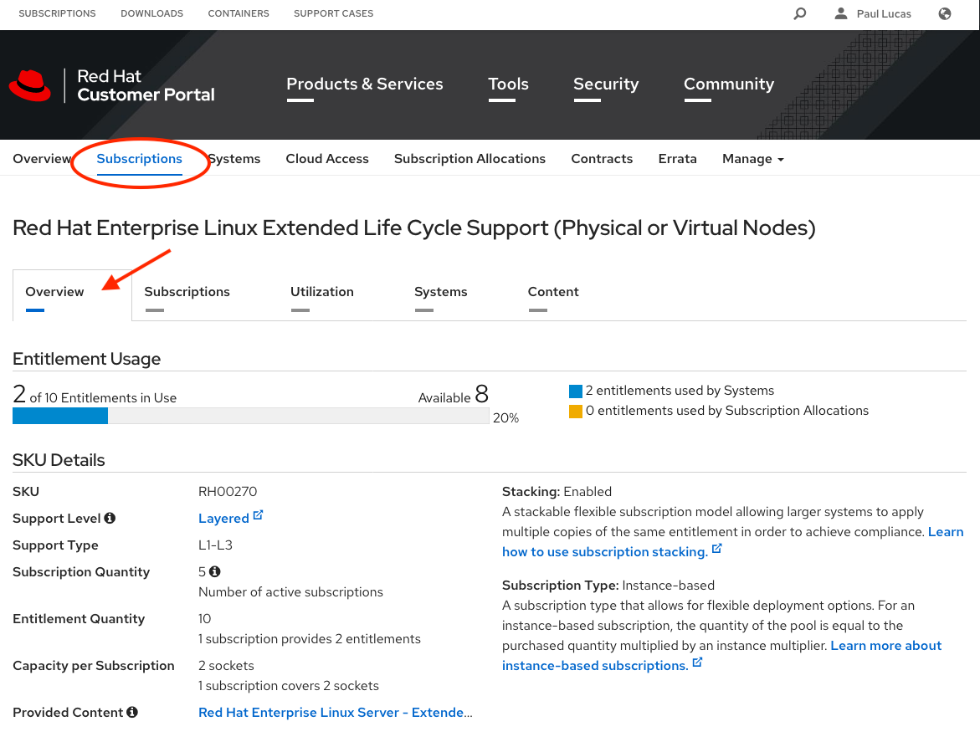Viewport: 980px width, 747px height.
Task: Follow the instance-based subscriptions link
Action: pos(594,666)
